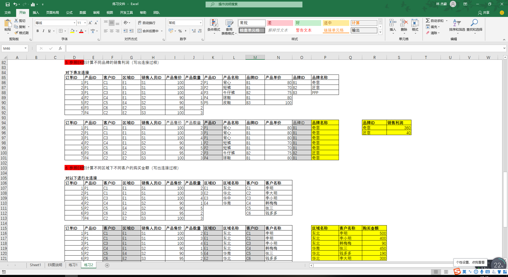Click the Format (格式) cells icon
Image resolution: width=508 pixels, height=277 pixels.
click(x=415, y=23)
